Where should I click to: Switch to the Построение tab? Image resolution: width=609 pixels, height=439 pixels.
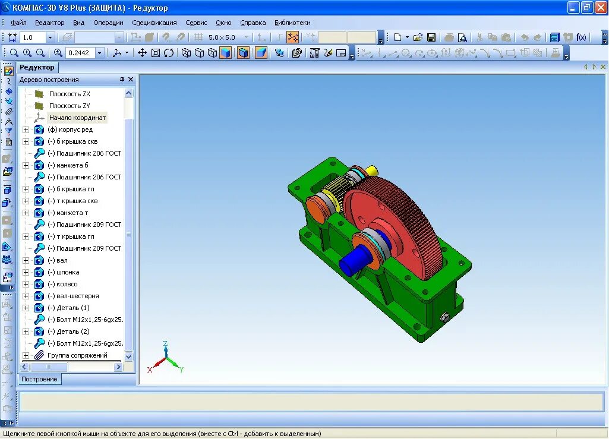[39, 379]
